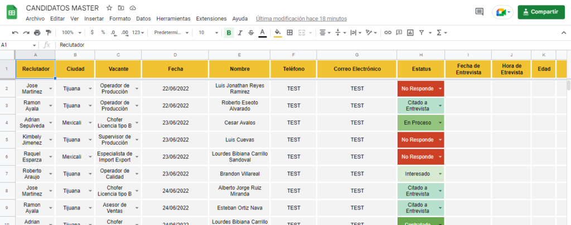The width and height of the screenshot is (571, 225).
Task: Open the font family dropdown
Action: 171,33
